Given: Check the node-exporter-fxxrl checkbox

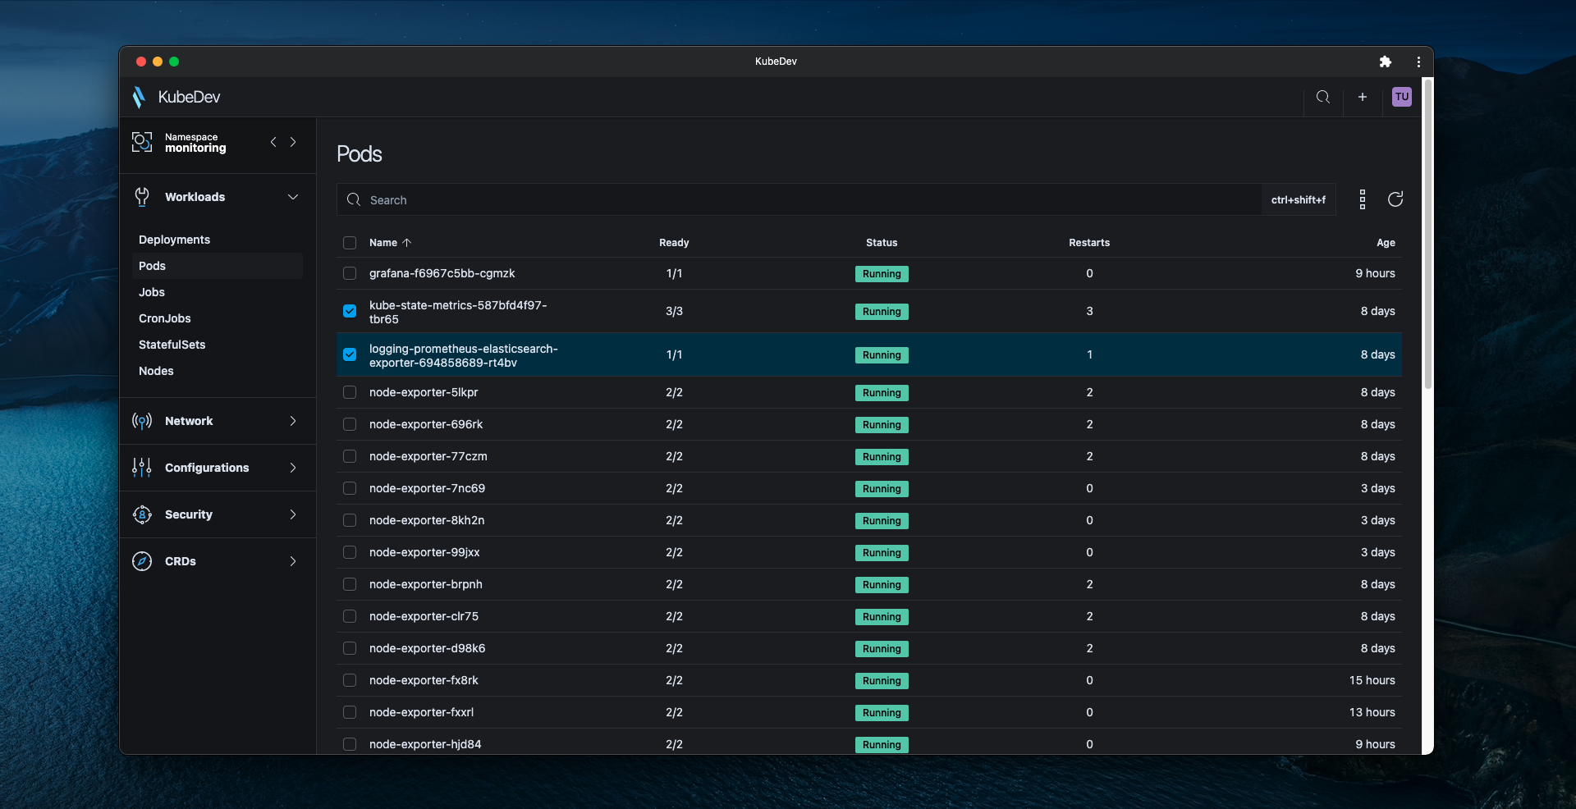Looking at the screenshot, I should [350, 712].
